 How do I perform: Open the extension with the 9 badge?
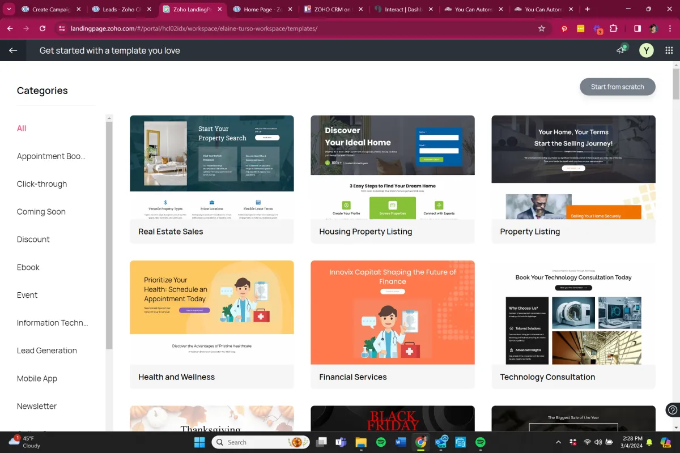pos(597,29)
